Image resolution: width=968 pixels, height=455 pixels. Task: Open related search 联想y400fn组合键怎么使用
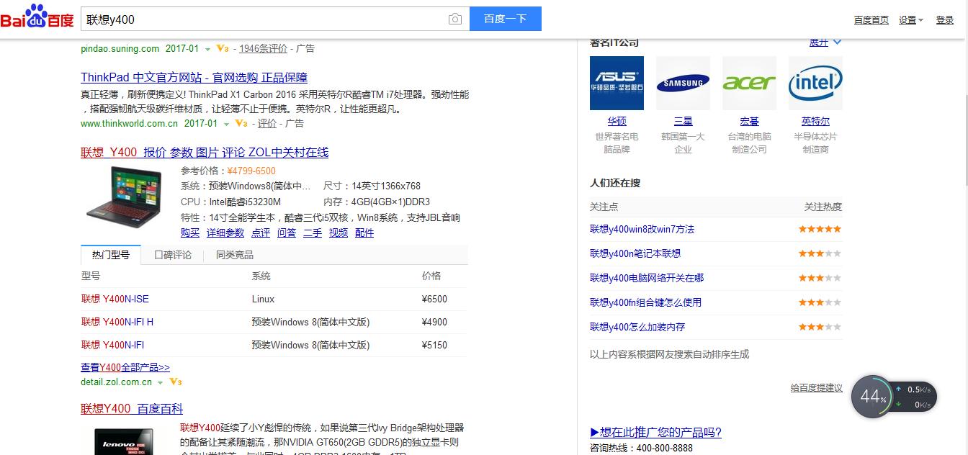pos(645,302)
